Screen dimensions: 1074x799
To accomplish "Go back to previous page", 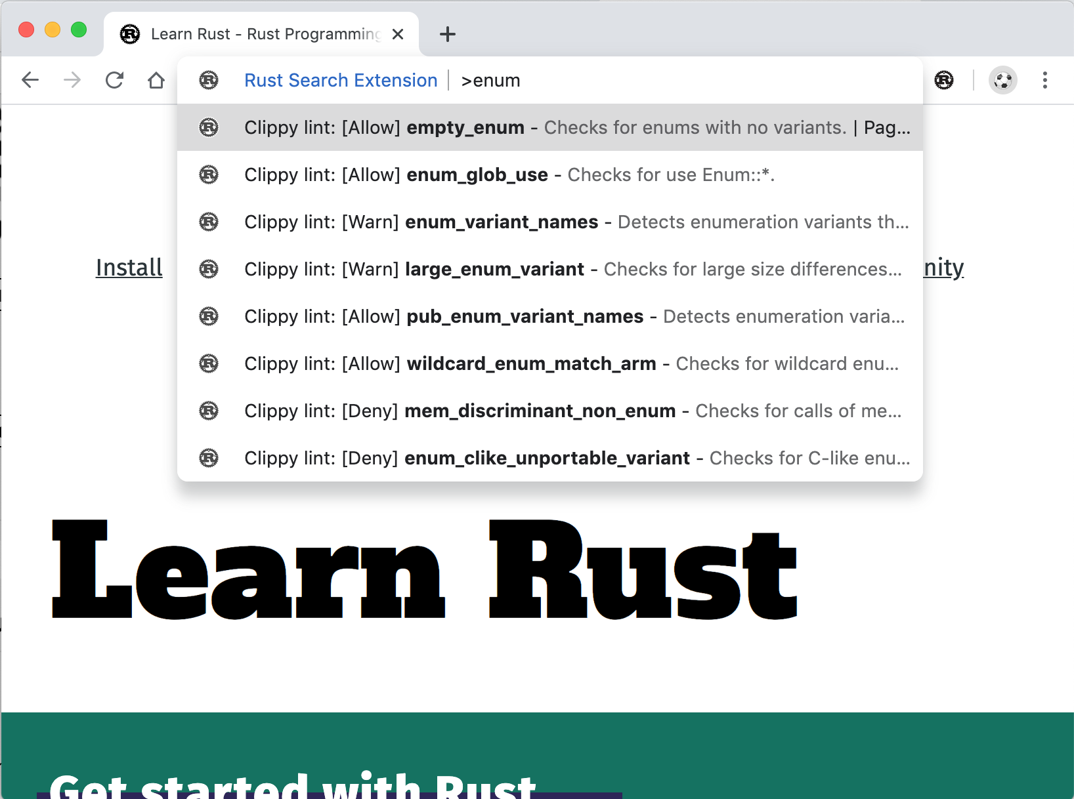I will tap(30, 80).
